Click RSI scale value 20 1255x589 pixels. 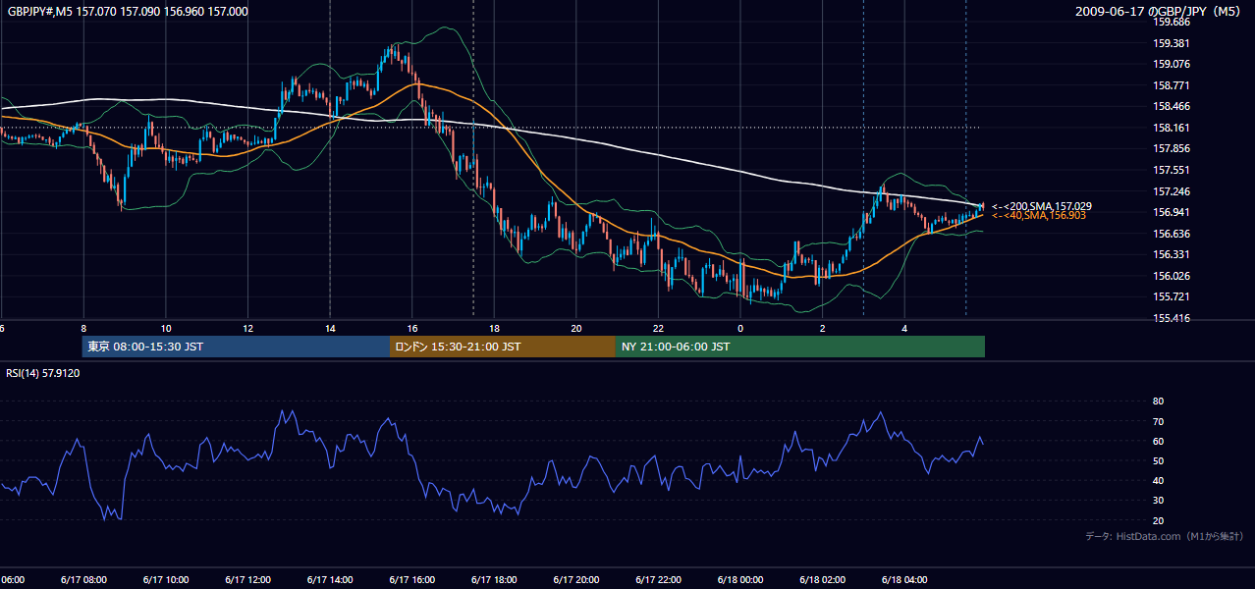click(1158, 520)
